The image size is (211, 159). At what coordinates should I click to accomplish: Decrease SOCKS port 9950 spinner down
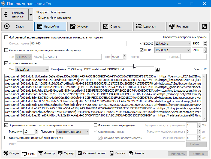click(205, 45)
